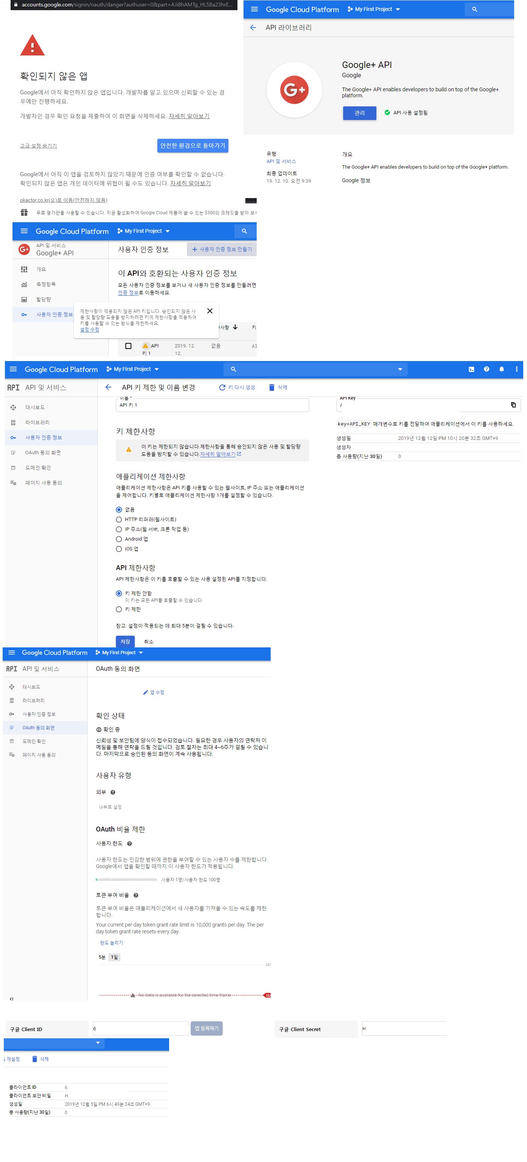
Task: Switch the chart to the 1일 tab
Action: click(x=115, y=957)
